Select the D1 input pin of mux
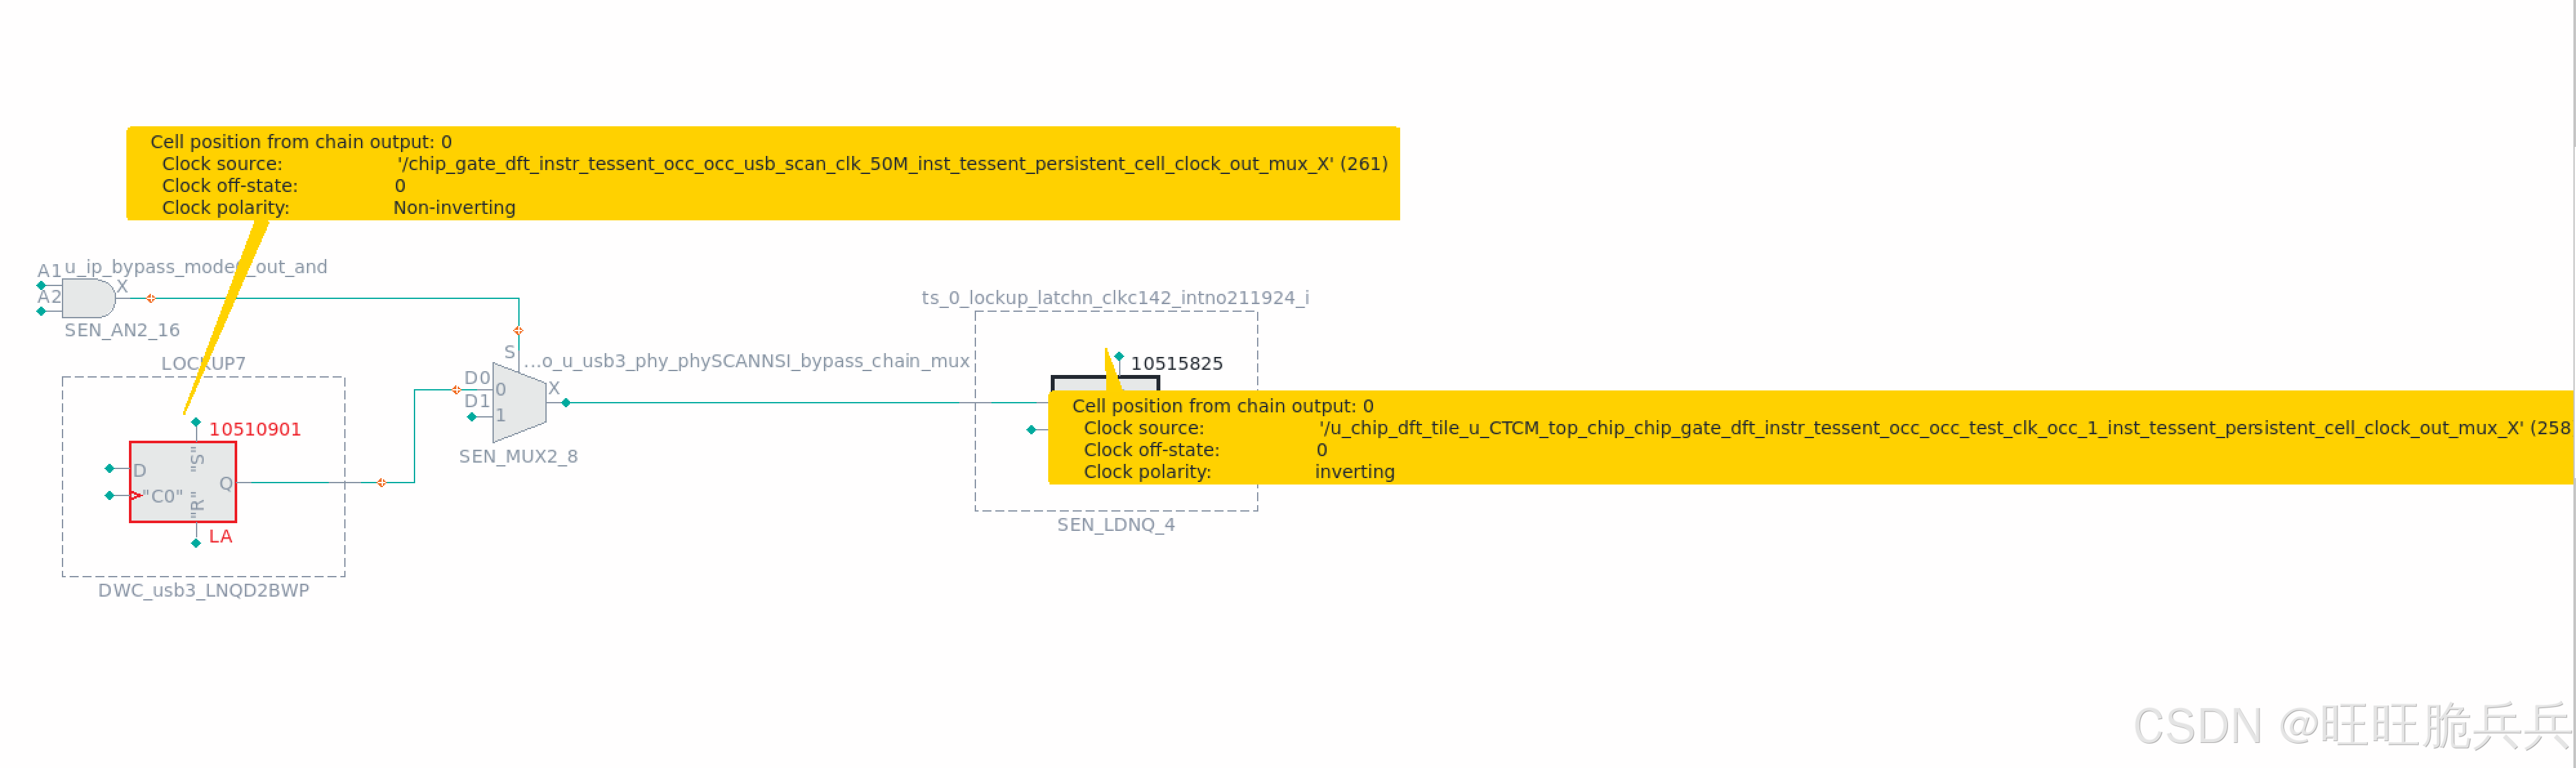Viewport: 2576px width, 768px height. coord(472,416)
